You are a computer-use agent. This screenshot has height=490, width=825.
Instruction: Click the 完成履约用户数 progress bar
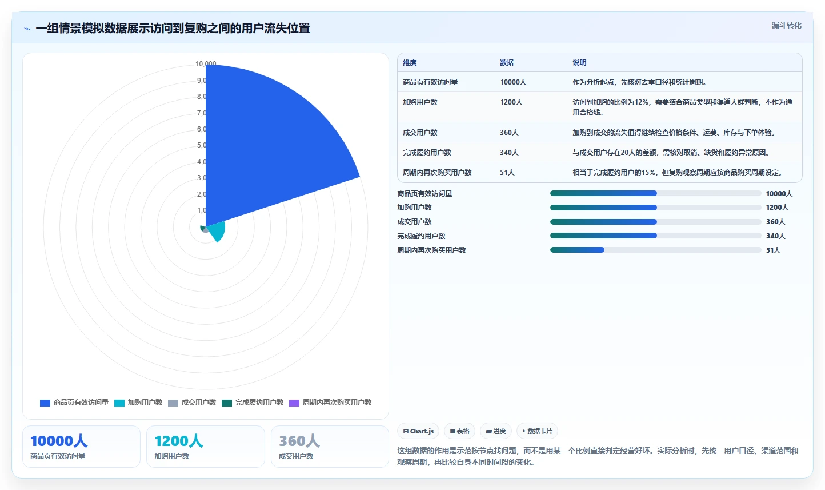pyautogui.click(x=656, y=236)
